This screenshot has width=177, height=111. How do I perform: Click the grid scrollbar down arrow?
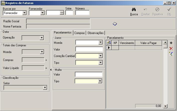[x=165, y=106]
